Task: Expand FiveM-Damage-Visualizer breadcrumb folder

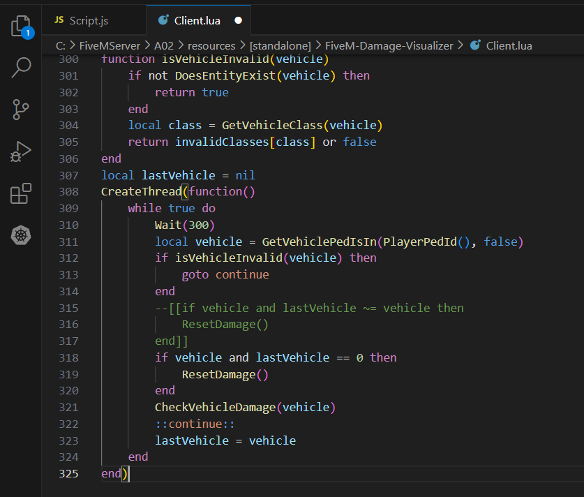Action: tap(389, 46)
